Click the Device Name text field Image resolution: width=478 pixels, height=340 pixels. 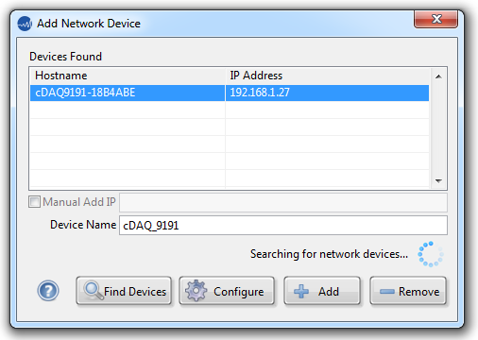283,226
